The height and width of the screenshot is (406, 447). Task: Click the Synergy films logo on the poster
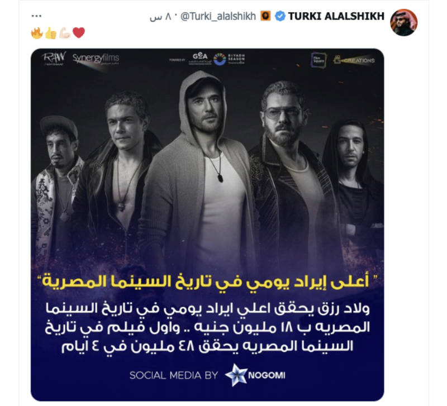(x=96, y=59)
